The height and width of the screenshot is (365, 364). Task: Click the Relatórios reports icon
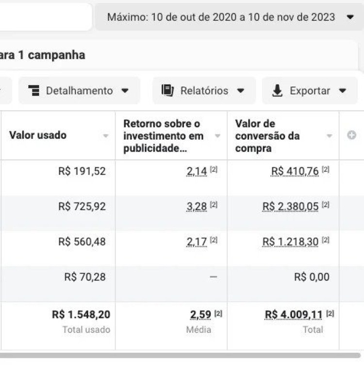(167, 91)
